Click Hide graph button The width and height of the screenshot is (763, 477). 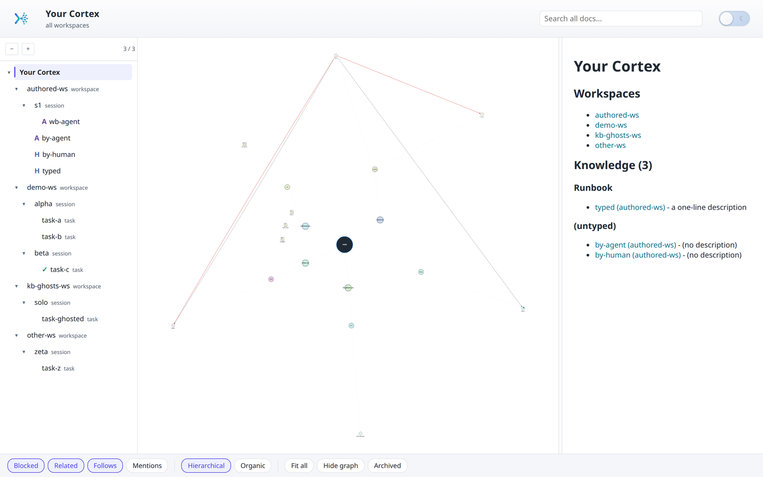click(340, 466)
